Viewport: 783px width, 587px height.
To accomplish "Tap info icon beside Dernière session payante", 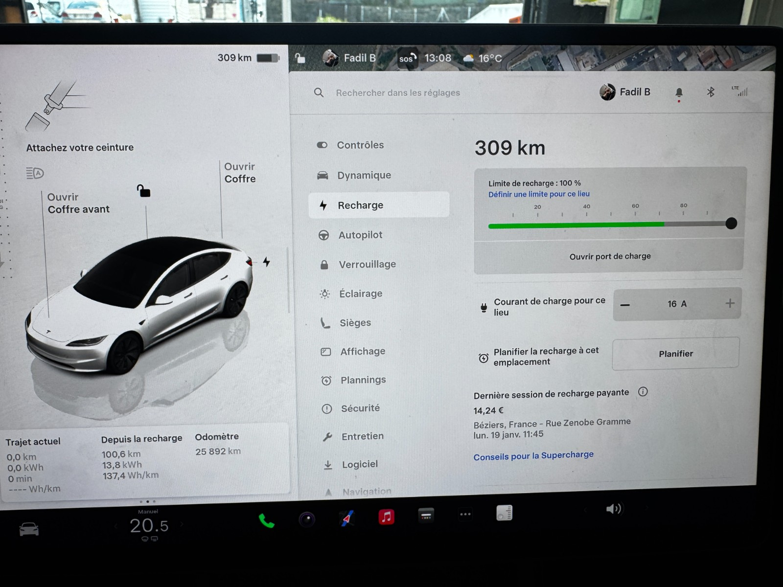I will tap(643, 392).
